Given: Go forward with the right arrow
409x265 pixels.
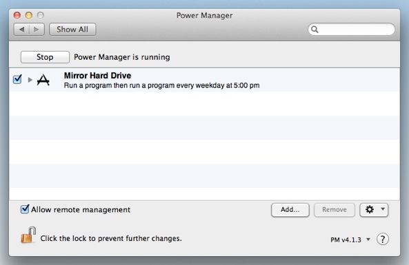Looking at the screenshot, I should (37, 30).
